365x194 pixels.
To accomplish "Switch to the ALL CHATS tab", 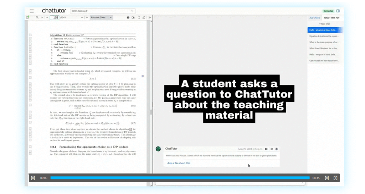I will coord(314,18).
